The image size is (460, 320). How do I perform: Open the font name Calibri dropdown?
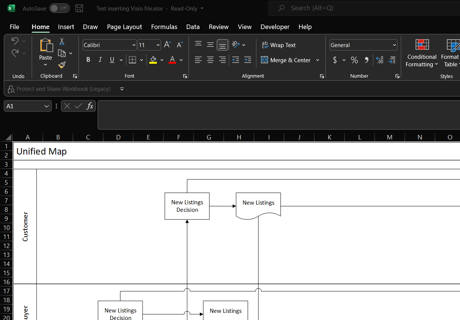point(134,45)
